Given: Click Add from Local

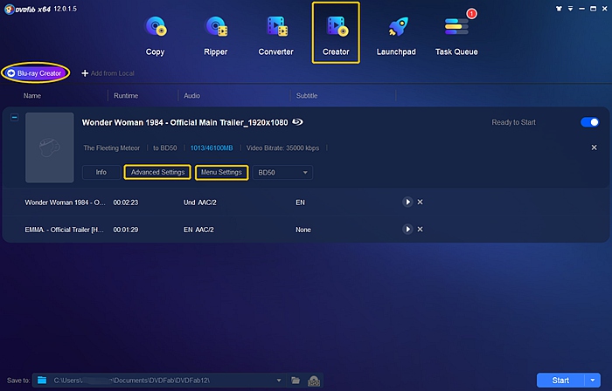Looking at the screenshot, I should tap(108, 73).
